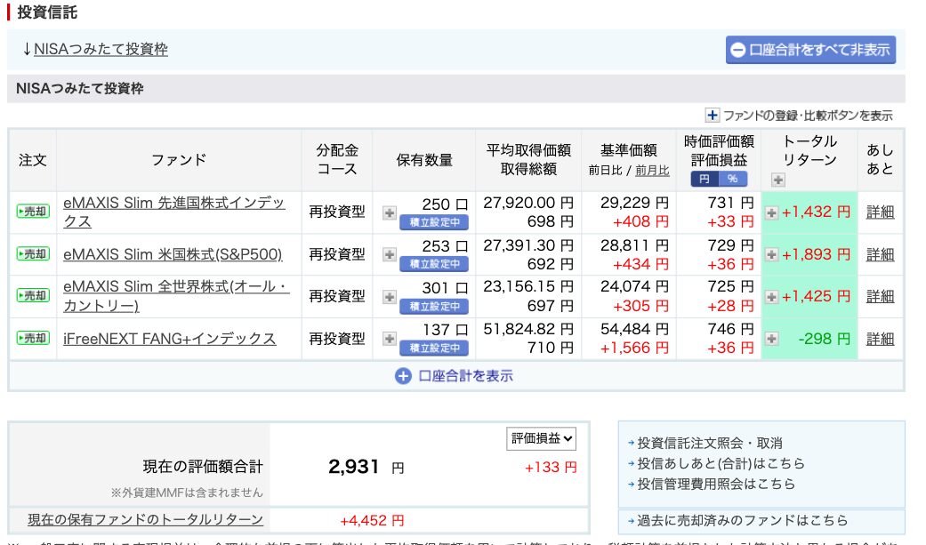Viewport: 926px width, 545px height.
Task: View 詳細 for eMAXIS Slim 米国株式 row
Action: click(880, 254)
